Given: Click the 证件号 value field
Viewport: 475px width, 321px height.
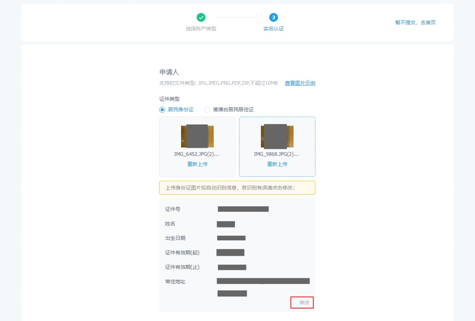Looking at the screenshot, I should [243, 209].
